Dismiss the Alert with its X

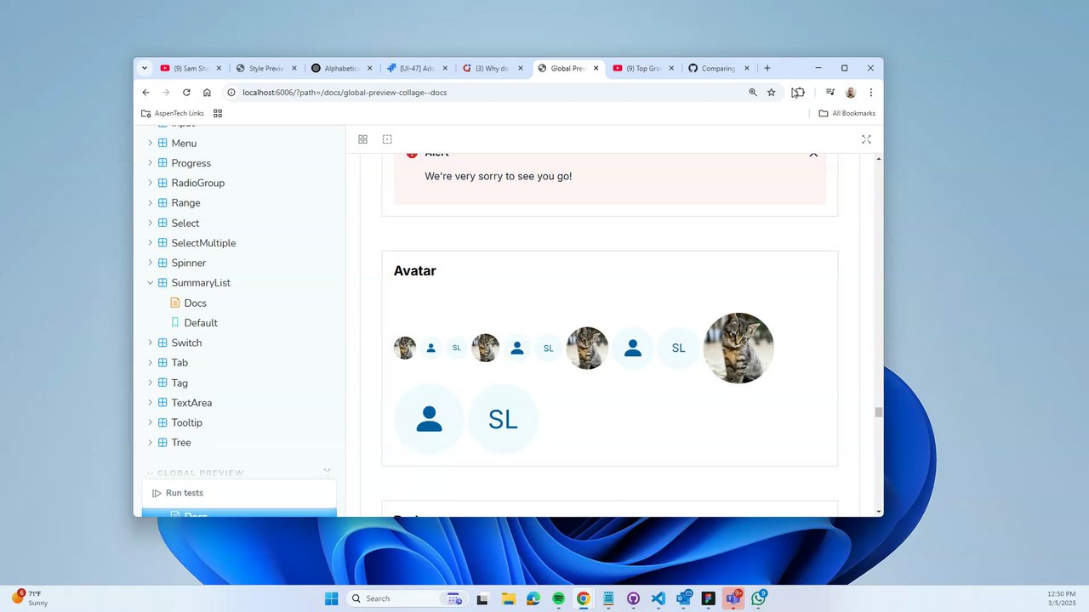point(813,154)
